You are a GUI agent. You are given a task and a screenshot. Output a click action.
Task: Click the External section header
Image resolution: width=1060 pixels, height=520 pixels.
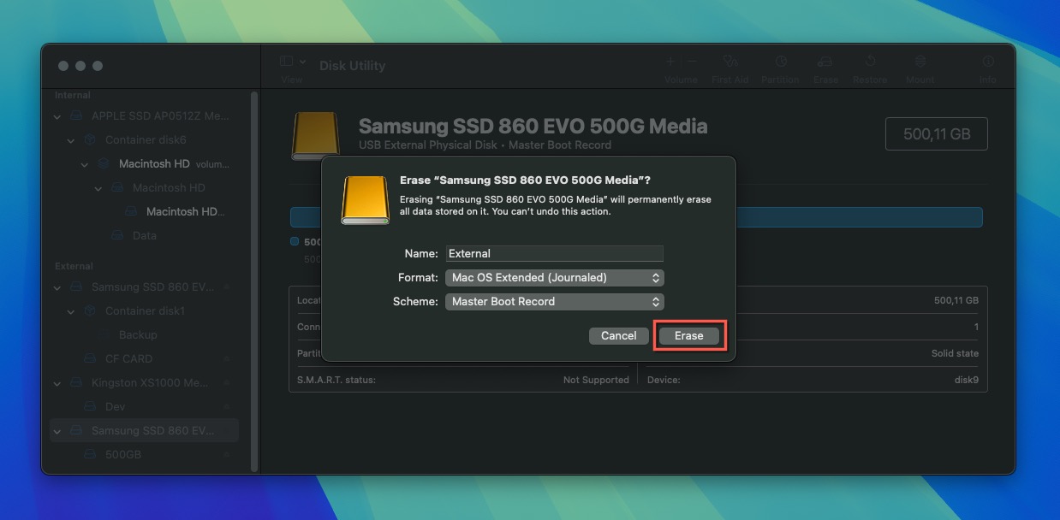point(74,266)
